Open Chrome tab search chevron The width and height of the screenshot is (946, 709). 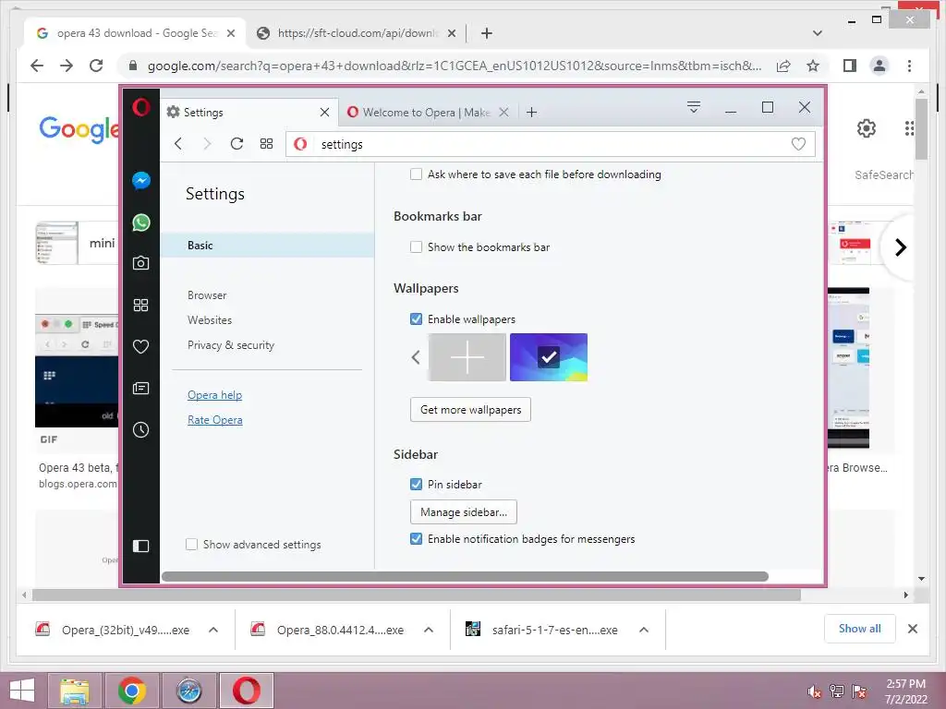click(818, 33)
